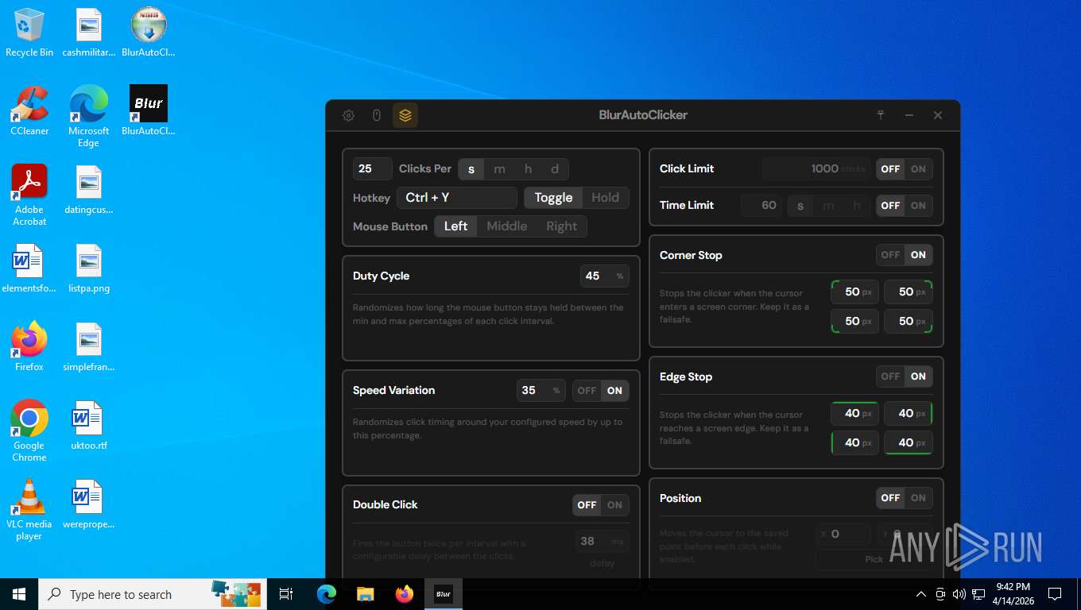
Task: Select the black Blur desktop shortcut icon
Action: click(x=149, y=111)
